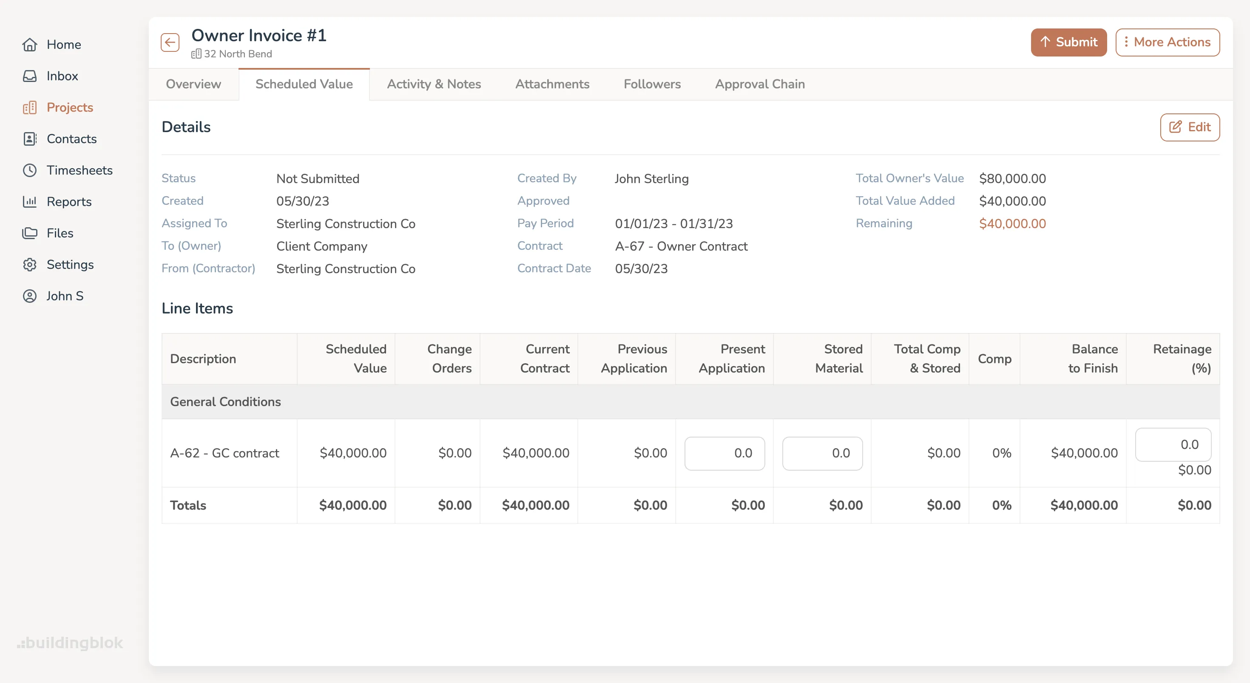Open the Attachments tab
1250x683 pixels.
(x=552, y=84)
